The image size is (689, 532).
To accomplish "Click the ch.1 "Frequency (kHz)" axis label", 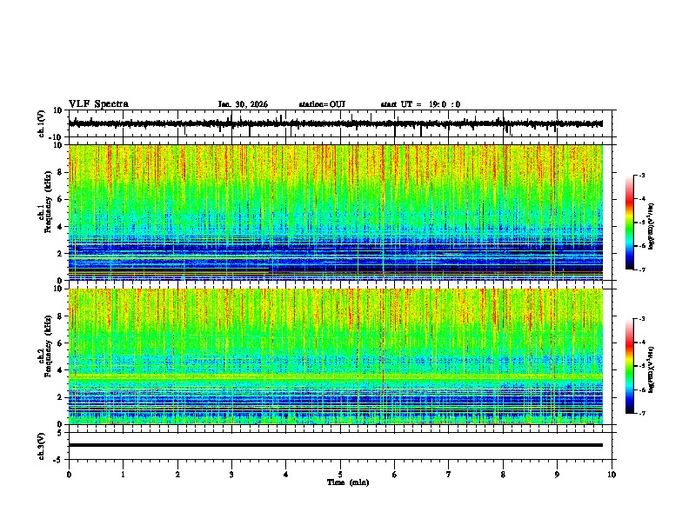I will (x=48, y=202).
